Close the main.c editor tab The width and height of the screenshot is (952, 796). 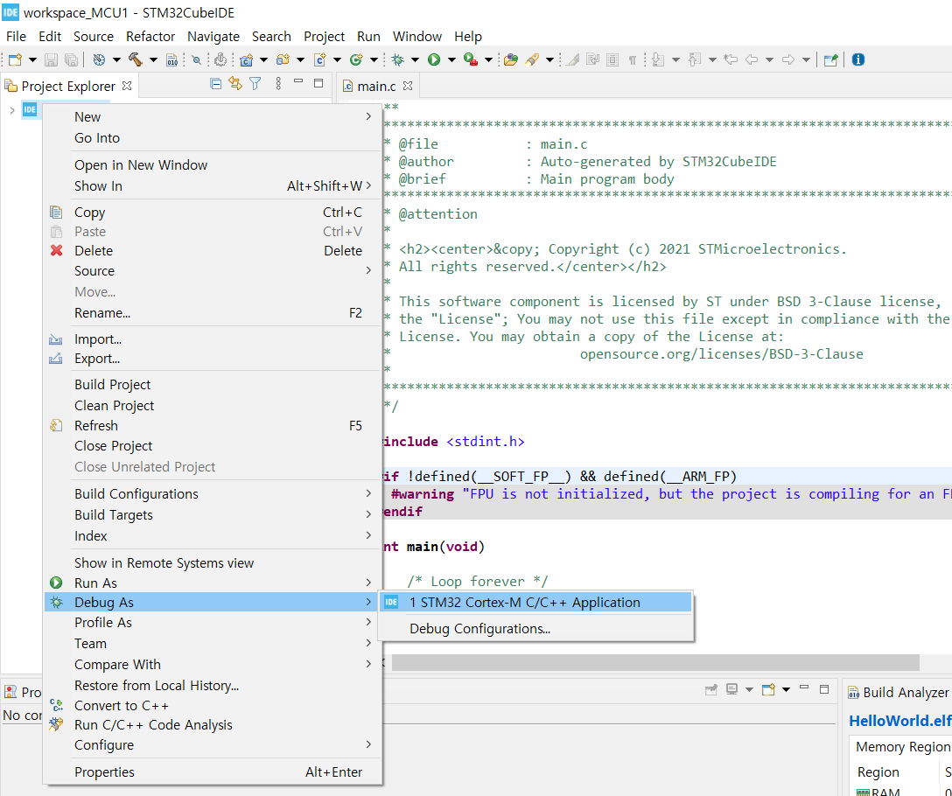408,86
